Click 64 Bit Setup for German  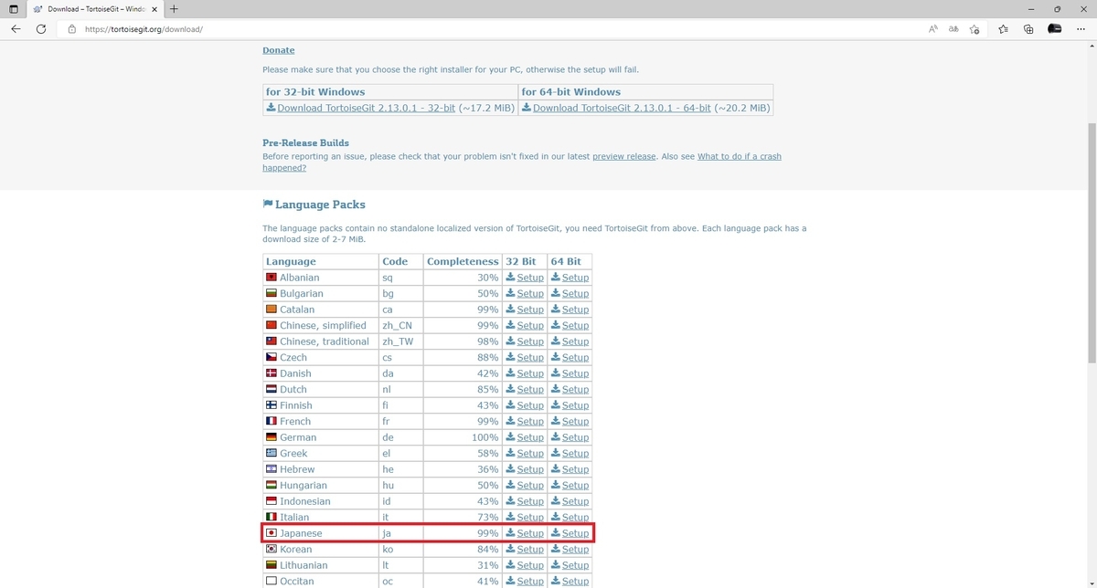(570, 437)
